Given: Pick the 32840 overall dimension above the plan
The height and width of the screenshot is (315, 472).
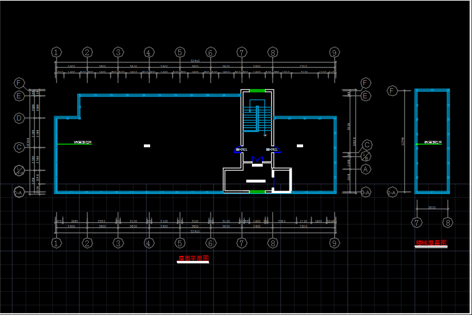Looking at the screenshot, I should point(195,61).
